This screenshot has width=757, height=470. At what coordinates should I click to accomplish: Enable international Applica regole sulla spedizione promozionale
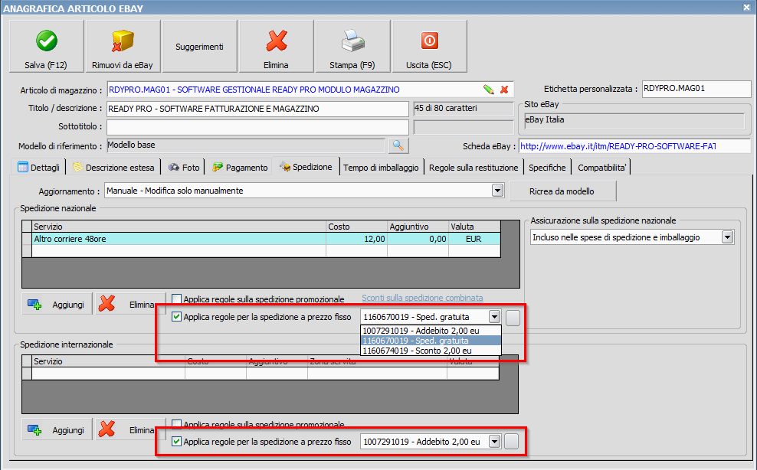(x=177, y=424)
